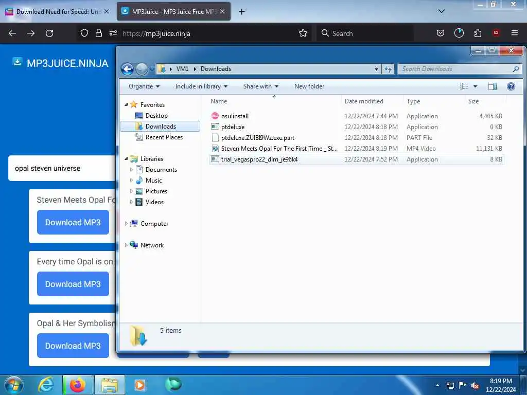
Task: Click New folder in Explorer toolbar
Action: (x=309, y=86)
